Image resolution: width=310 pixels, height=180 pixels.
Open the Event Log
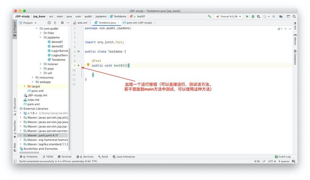[x=283, y=157]
